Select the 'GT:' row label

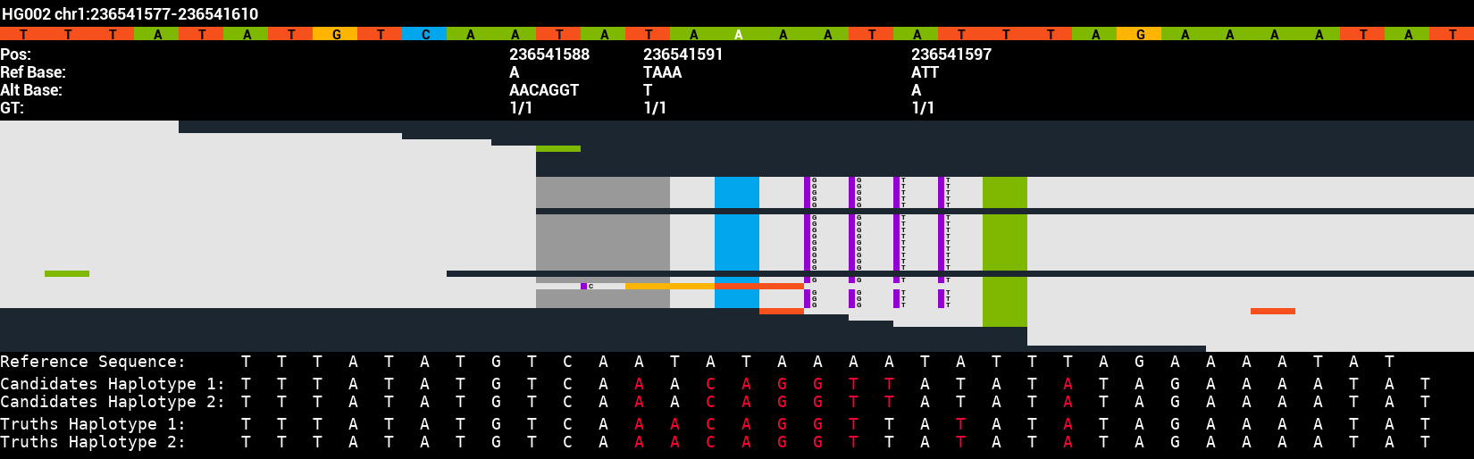pos(12,108)
